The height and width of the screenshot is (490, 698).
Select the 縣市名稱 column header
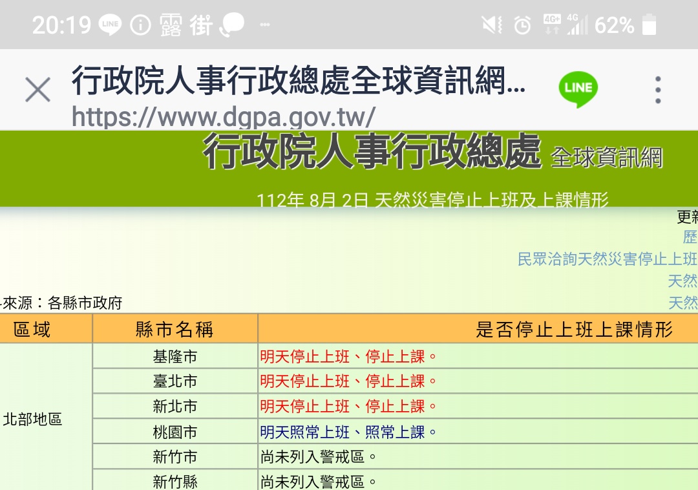coord(174,330)
